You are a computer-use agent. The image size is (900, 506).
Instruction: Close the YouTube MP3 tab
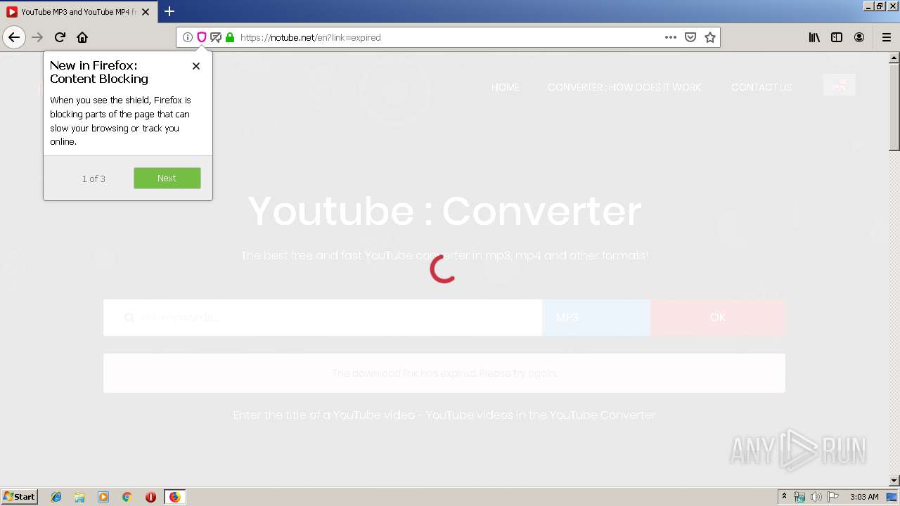[146, 12]
